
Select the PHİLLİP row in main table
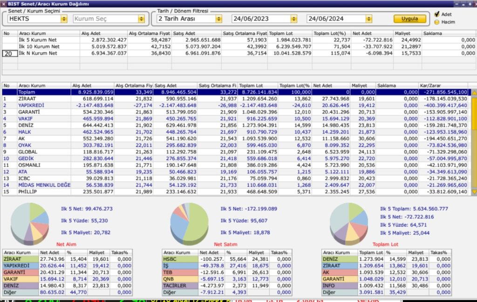click(235, 192)
